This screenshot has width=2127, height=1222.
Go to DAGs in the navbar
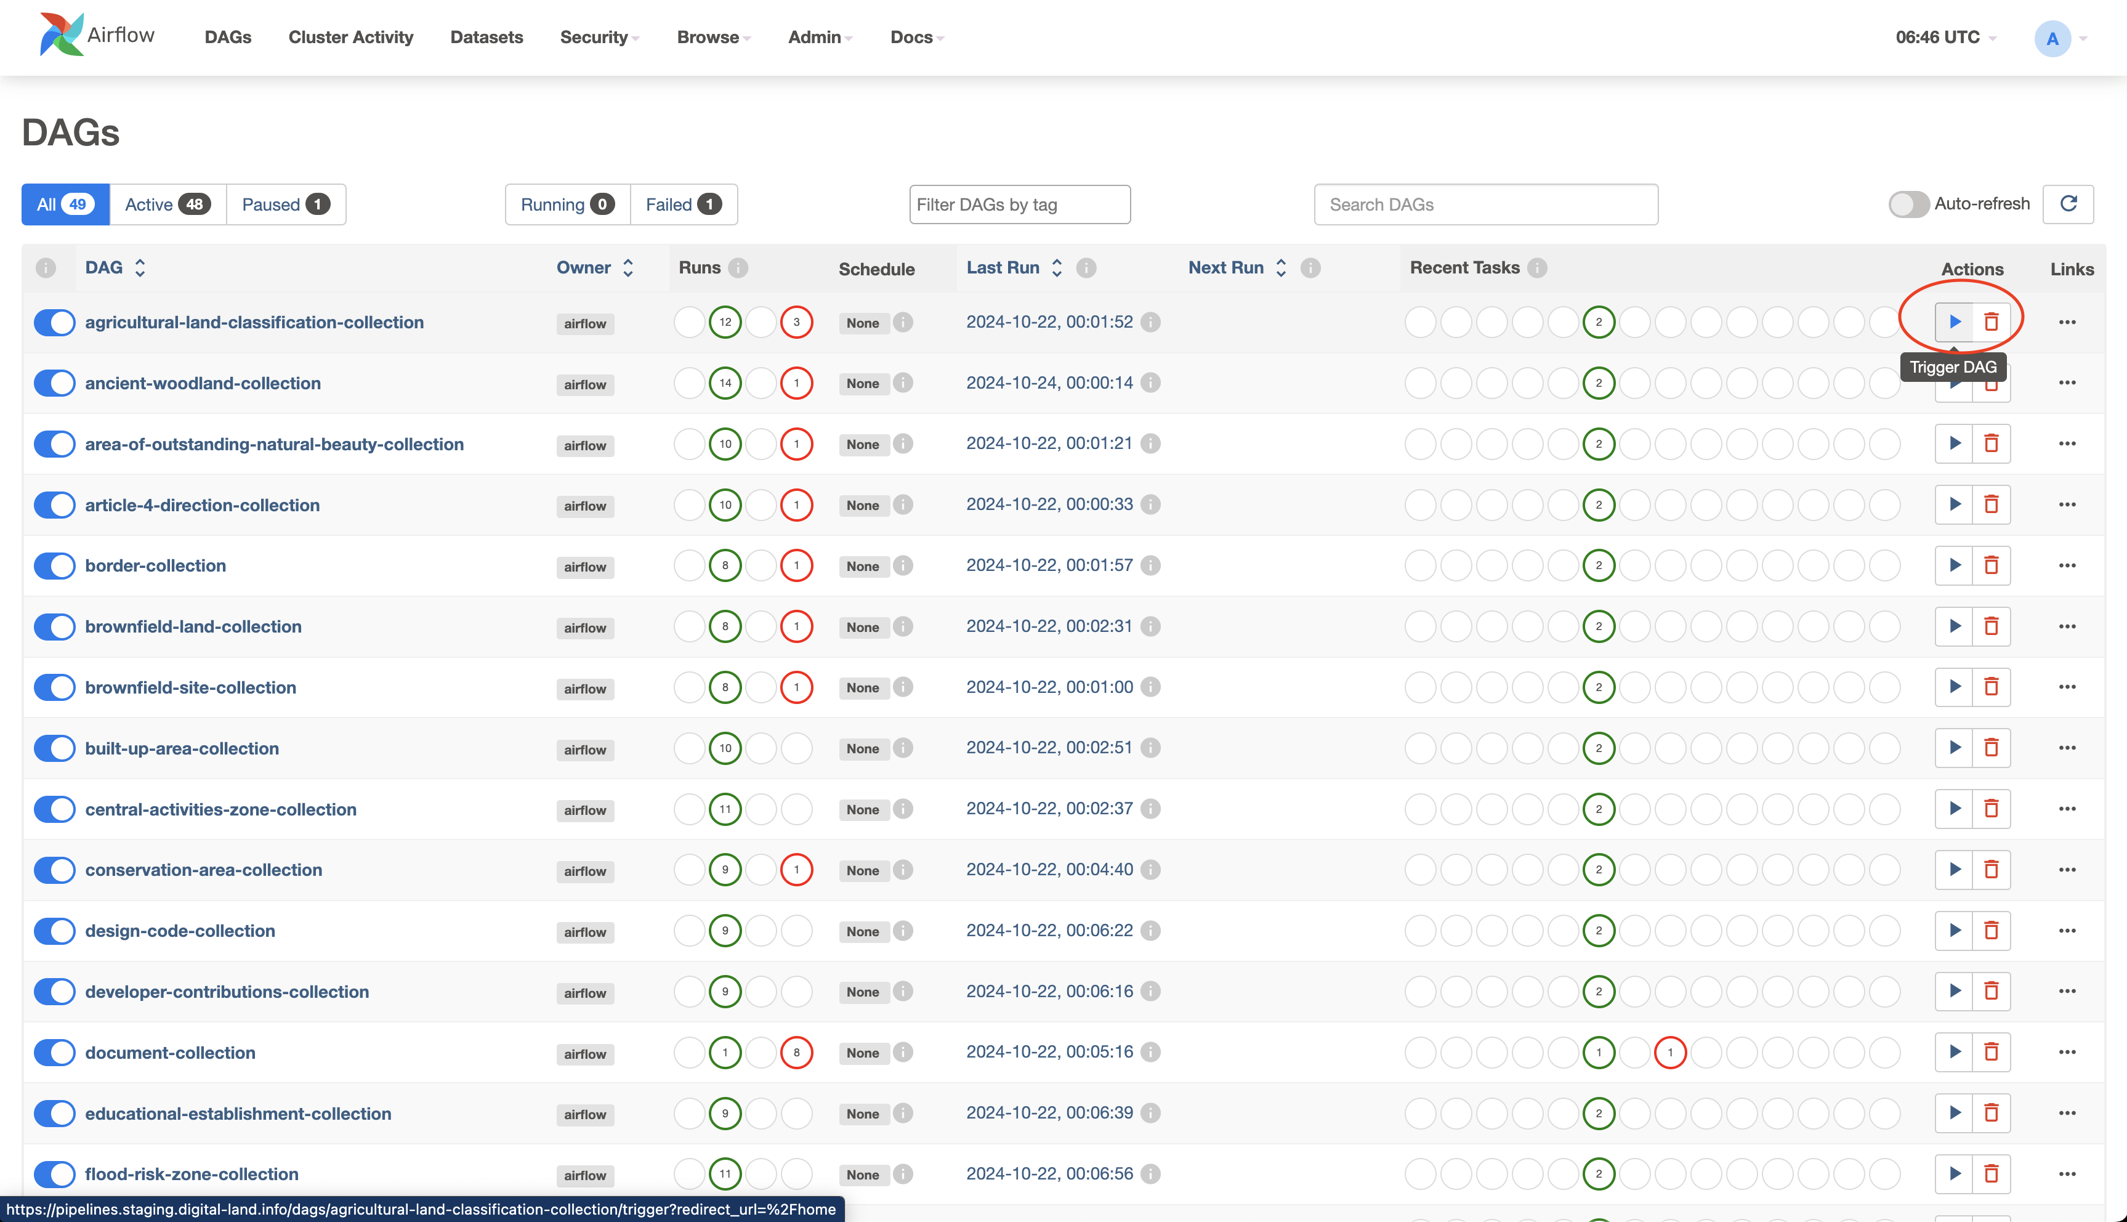228,37
